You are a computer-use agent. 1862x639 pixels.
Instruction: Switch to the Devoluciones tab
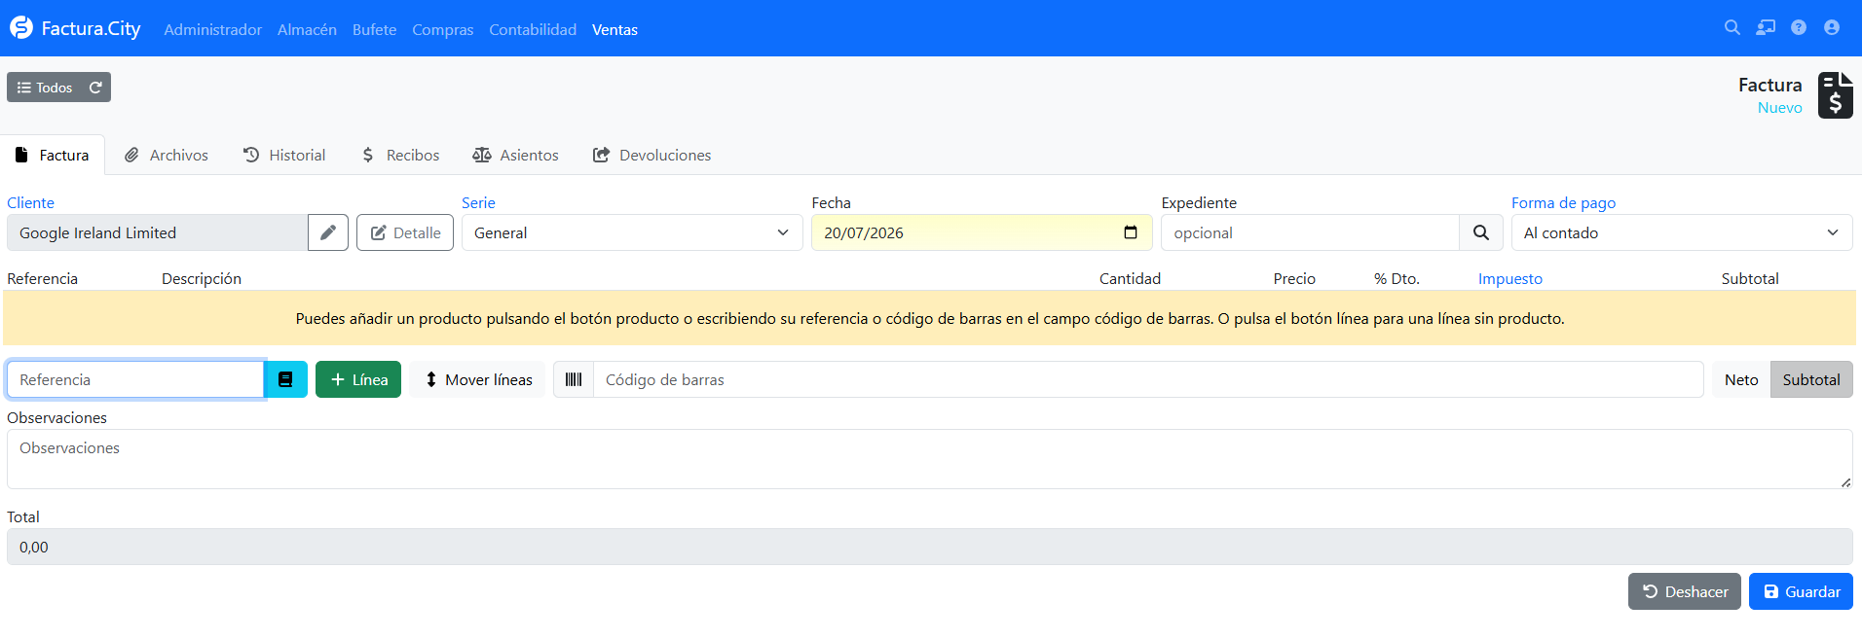point(652,155)
